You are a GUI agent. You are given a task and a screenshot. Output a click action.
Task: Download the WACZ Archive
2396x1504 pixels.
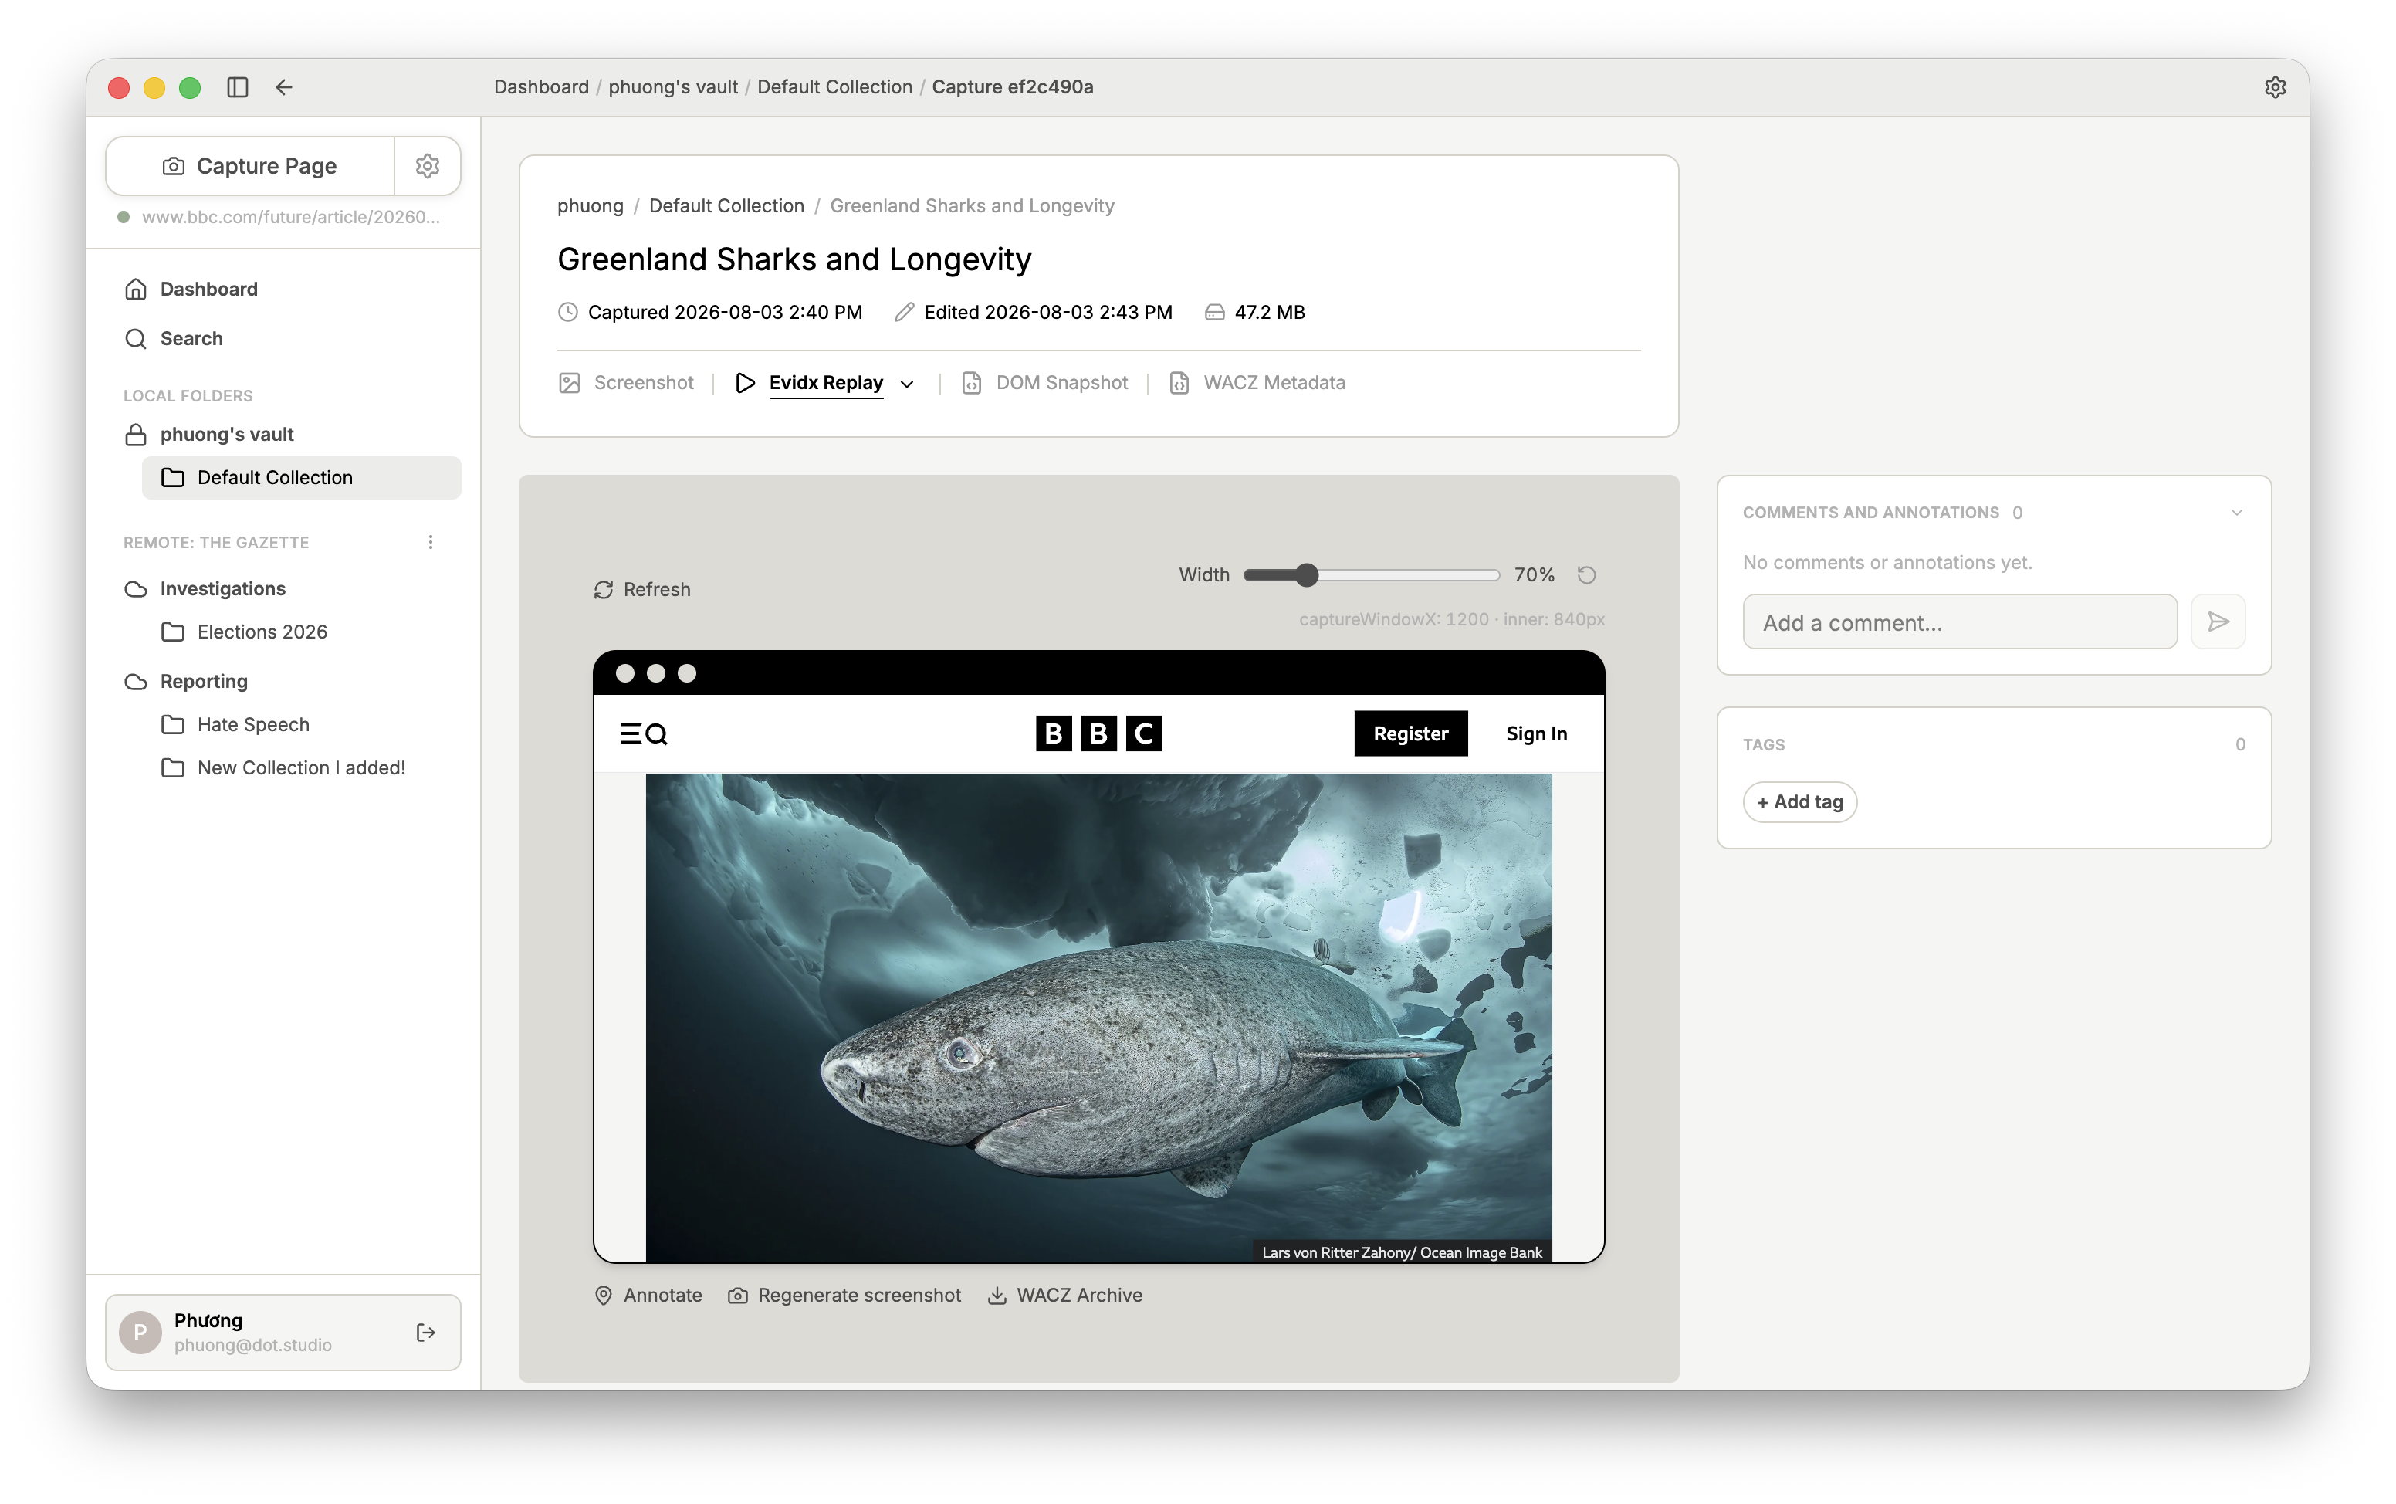[1064, 1295]
